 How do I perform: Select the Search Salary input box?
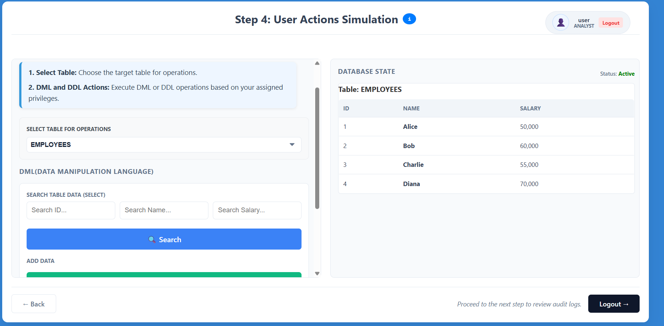click(x=257, y=210)
